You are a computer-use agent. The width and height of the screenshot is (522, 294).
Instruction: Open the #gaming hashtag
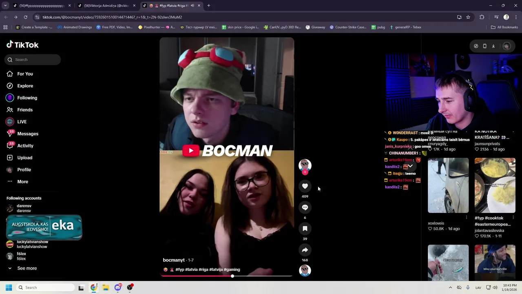[232, 269]
